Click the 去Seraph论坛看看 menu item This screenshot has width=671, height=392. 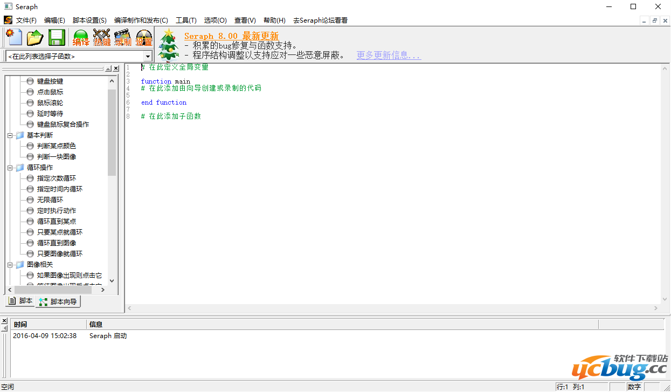click(x=320, y=20)
